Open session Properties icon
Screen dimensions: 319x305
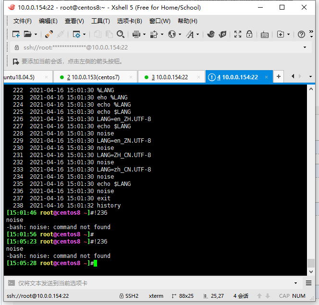(x=76, y=34)
